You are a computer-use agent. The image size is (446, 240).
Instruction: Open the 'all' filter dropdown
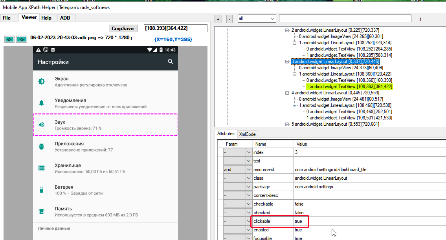(x=257, y=19)
